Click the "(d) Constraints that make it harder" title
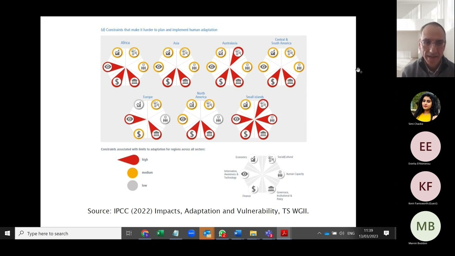 159,30
